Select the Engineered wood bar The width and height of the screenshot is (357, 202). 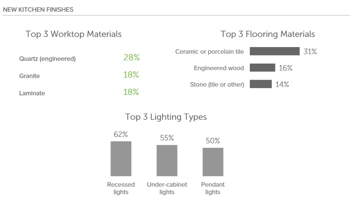point(263,68)
